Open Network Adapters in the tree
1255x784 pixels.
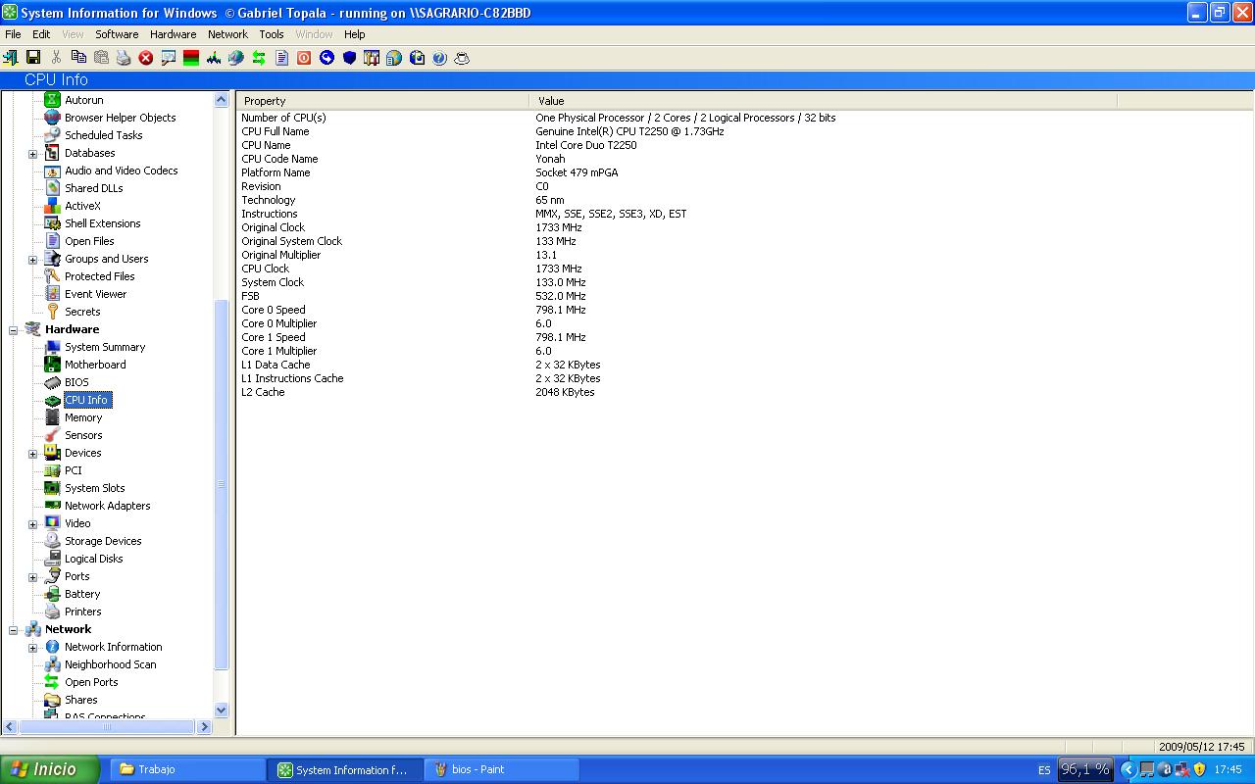tap(108, 506)
